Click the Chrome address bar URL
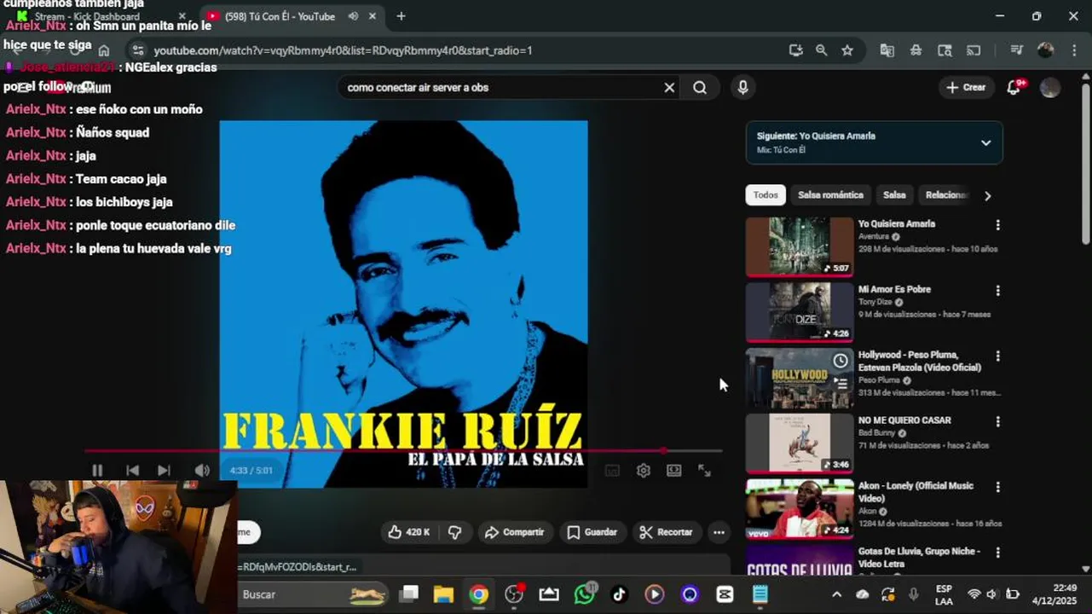This screenshot has width=1092, height=614. pyautogui.click(x=343, y=50)
